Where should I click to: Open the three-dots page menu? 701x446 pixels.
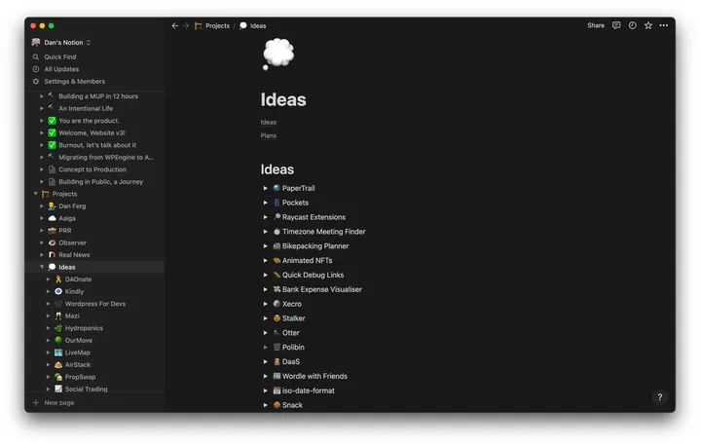point(664,25)
